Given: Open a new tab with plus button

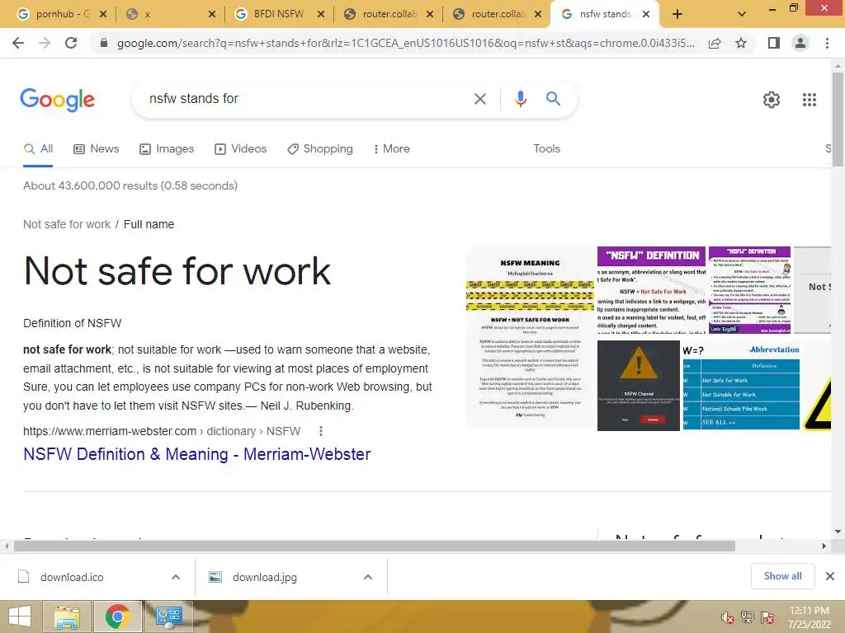Looking at the screenshot, I should pos(677,14).
